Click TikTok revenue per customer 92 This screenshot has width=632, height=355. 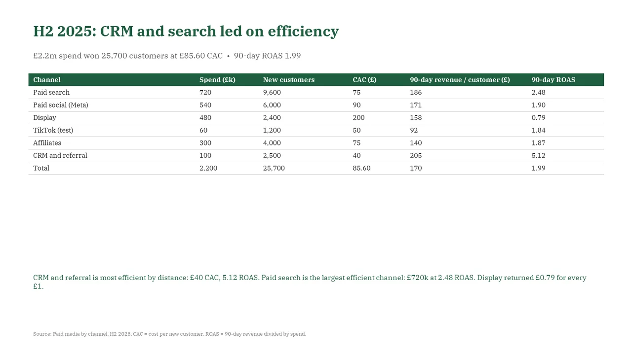[x=414, y=130]
